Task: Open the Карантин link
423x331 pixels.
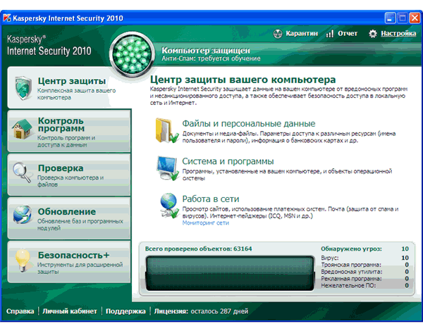Action: click(x=302, y=33)
